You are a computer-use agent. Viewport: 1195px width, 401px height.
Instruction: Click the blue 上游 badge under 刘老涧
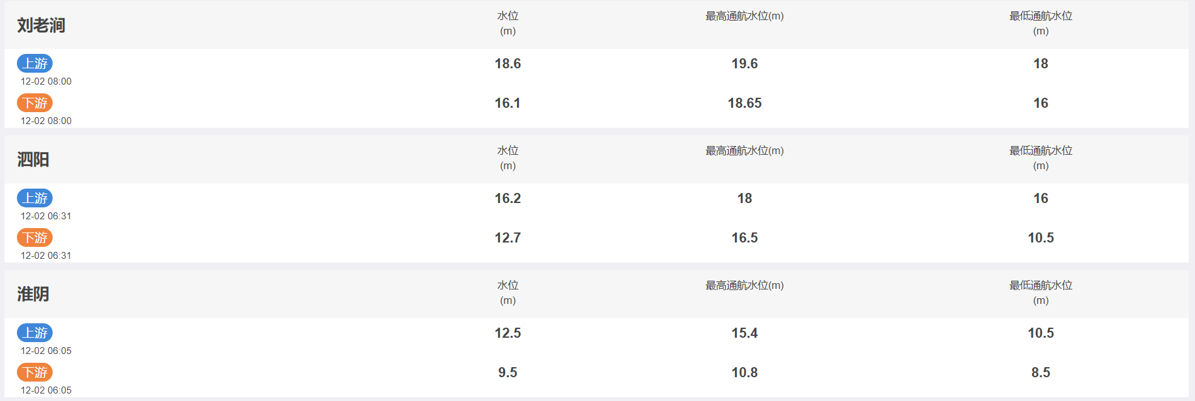(34, 63)
